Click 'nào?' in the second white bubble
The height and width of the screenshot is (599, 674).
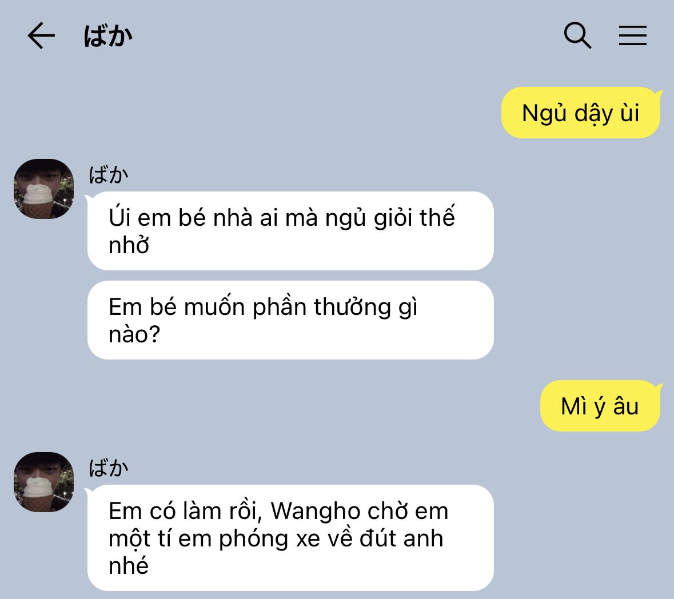(134, 334)
